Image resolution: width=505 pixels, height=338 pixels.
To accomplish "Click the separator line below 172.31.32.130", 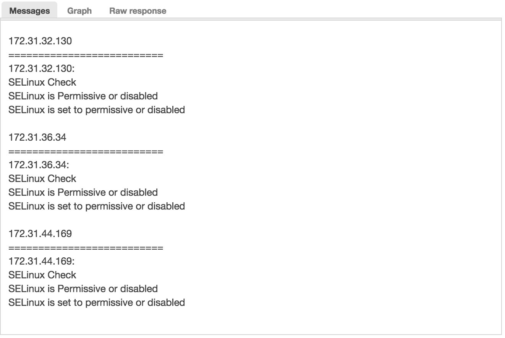I will coord(86,56).
